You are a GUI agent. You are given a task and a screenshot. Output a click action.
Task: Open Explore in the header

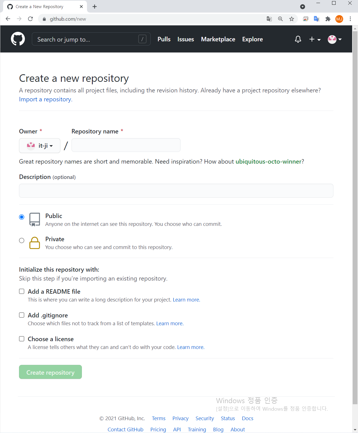pos(252,39)
